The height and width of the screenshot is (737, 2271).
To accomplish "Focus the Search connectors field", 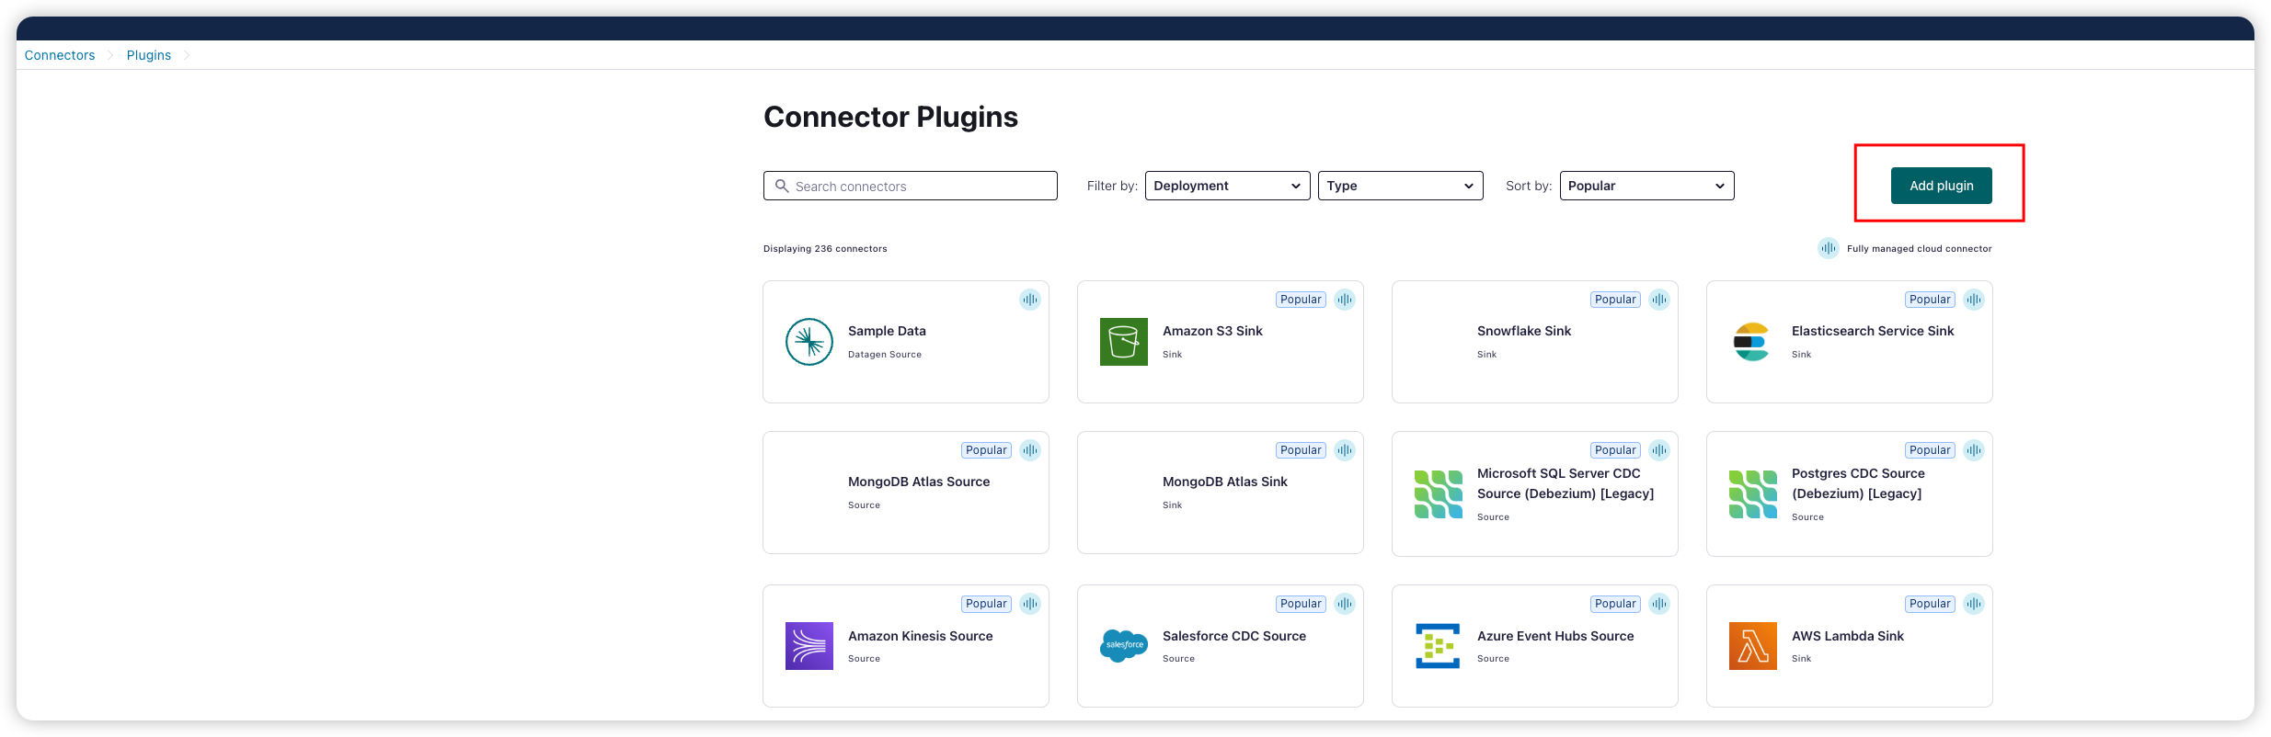I will 911,186.
